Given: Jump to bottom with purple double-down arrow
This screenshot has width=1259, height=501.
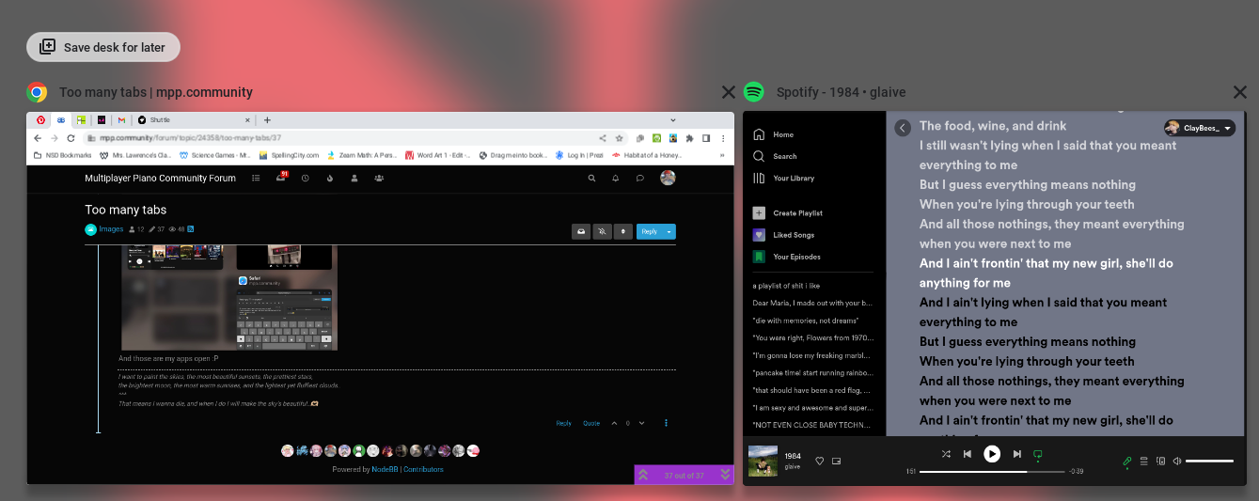Looking at the screenshot, I should tap(726, 476).
